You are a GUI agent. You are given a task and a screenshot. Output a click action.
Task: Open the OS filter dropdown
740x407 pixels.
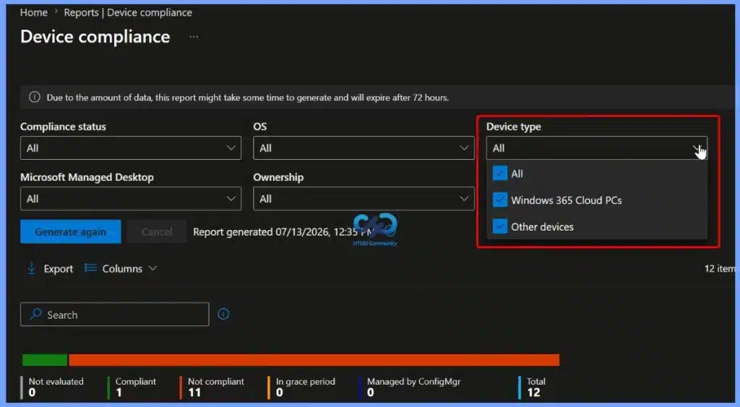pyautogui.click(x=363, y=147)
